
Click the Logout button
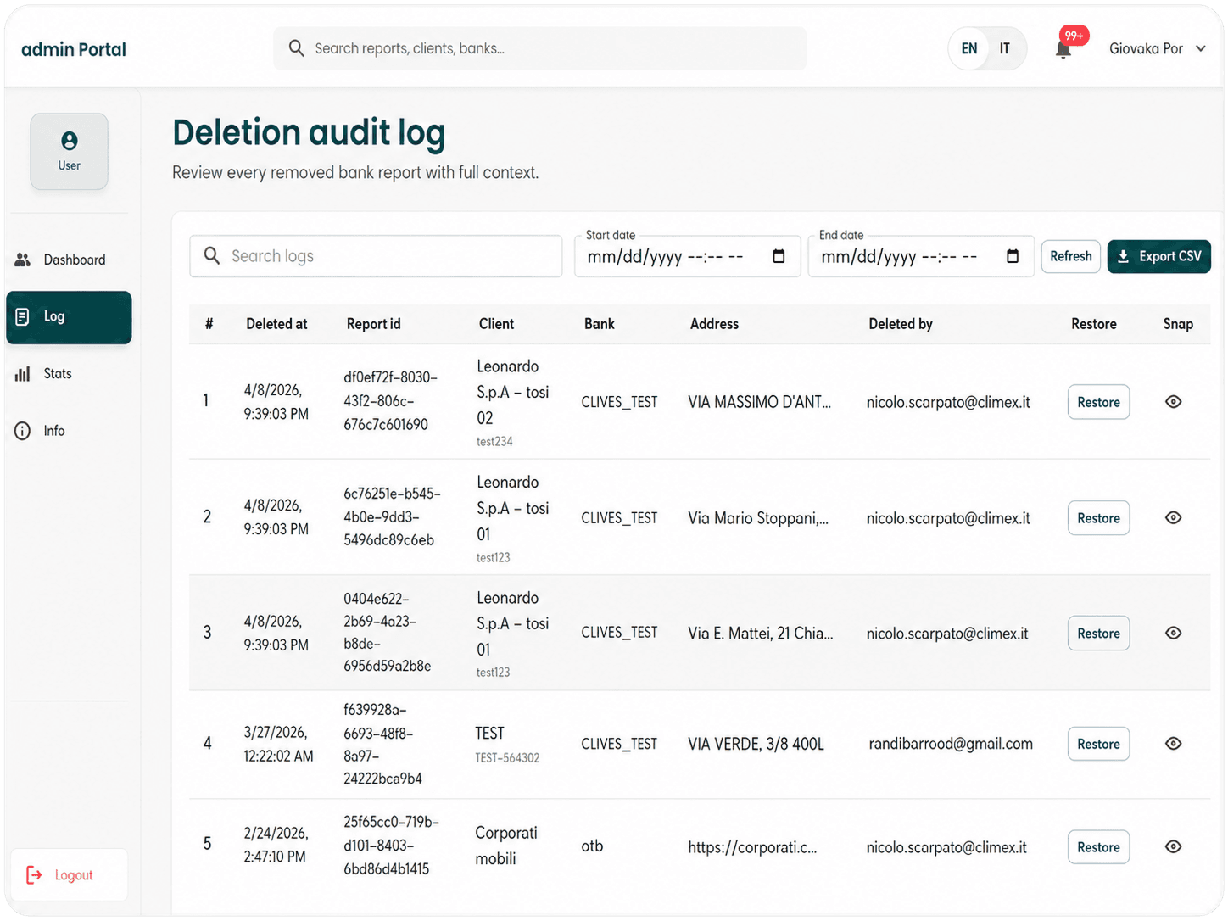(x=70, y=874)
